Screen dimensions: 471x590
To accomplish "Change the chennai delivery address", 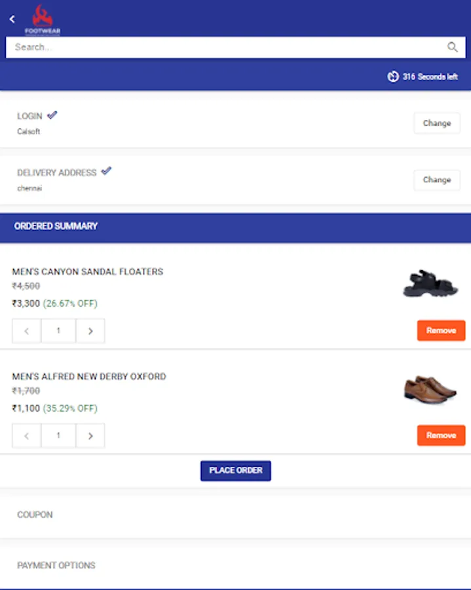I will [x=436, y=180].
